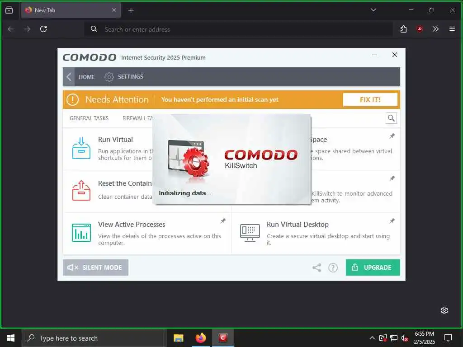Pin the shared Space task
Viewport: 463px width, 347px height.
pyautogui.click(x=392, y=136)
